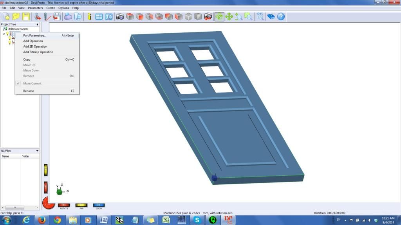Toggle the lightbulb beside the part node
The width and height of the screenshot is (401, 225).
pos(7,34)
